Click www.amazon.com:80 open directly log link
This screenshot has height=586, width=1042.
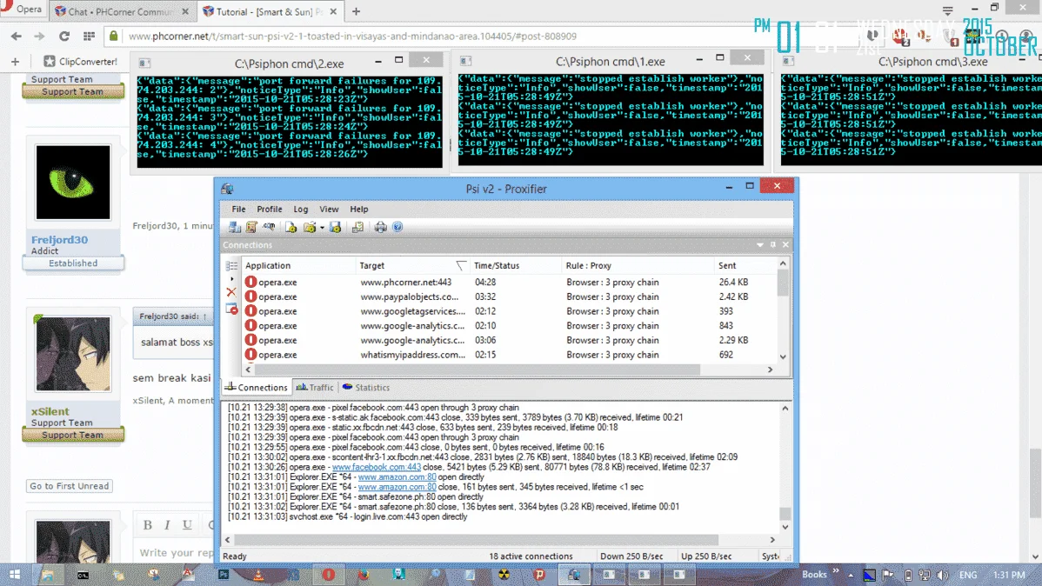point(397,477)
